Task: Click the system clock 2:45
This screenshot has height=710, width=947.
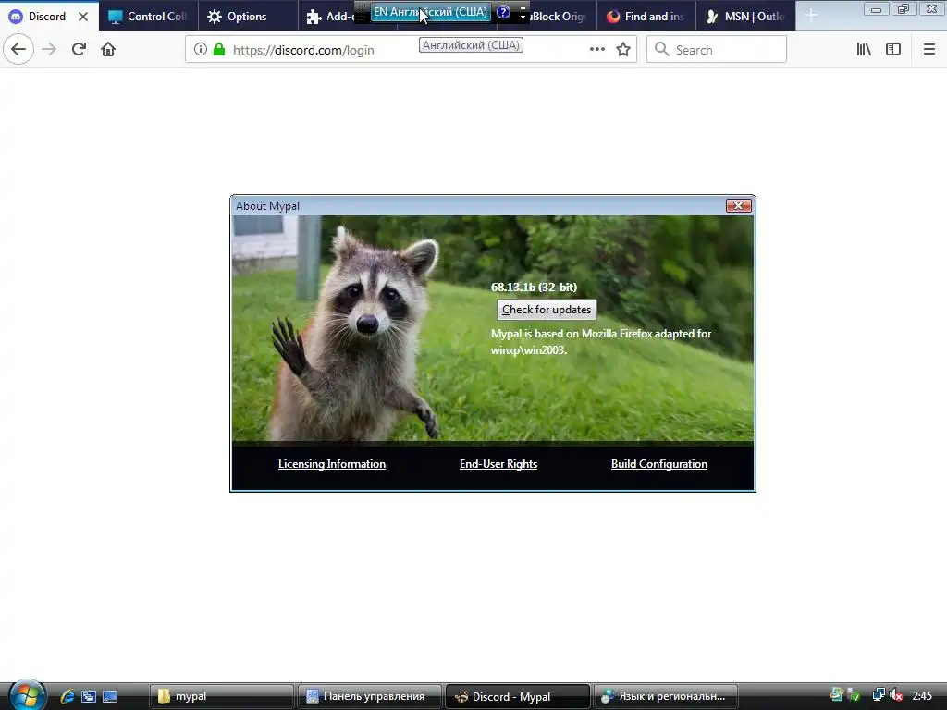Action: coord(922,696)
